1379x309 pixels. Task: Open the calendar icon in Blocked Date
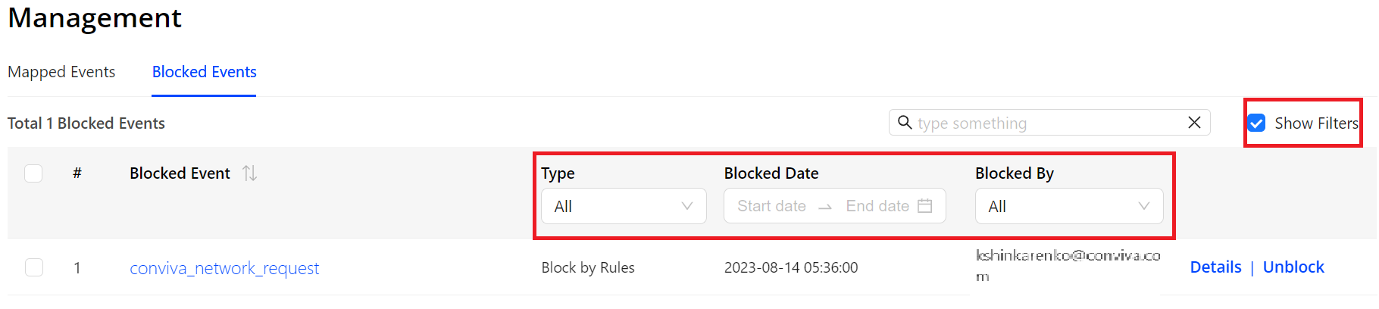924,206
